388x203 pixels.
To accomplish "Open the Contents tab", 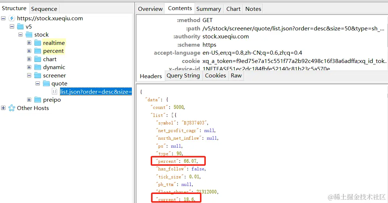I will pyautogui.click(x=180, y=8).
